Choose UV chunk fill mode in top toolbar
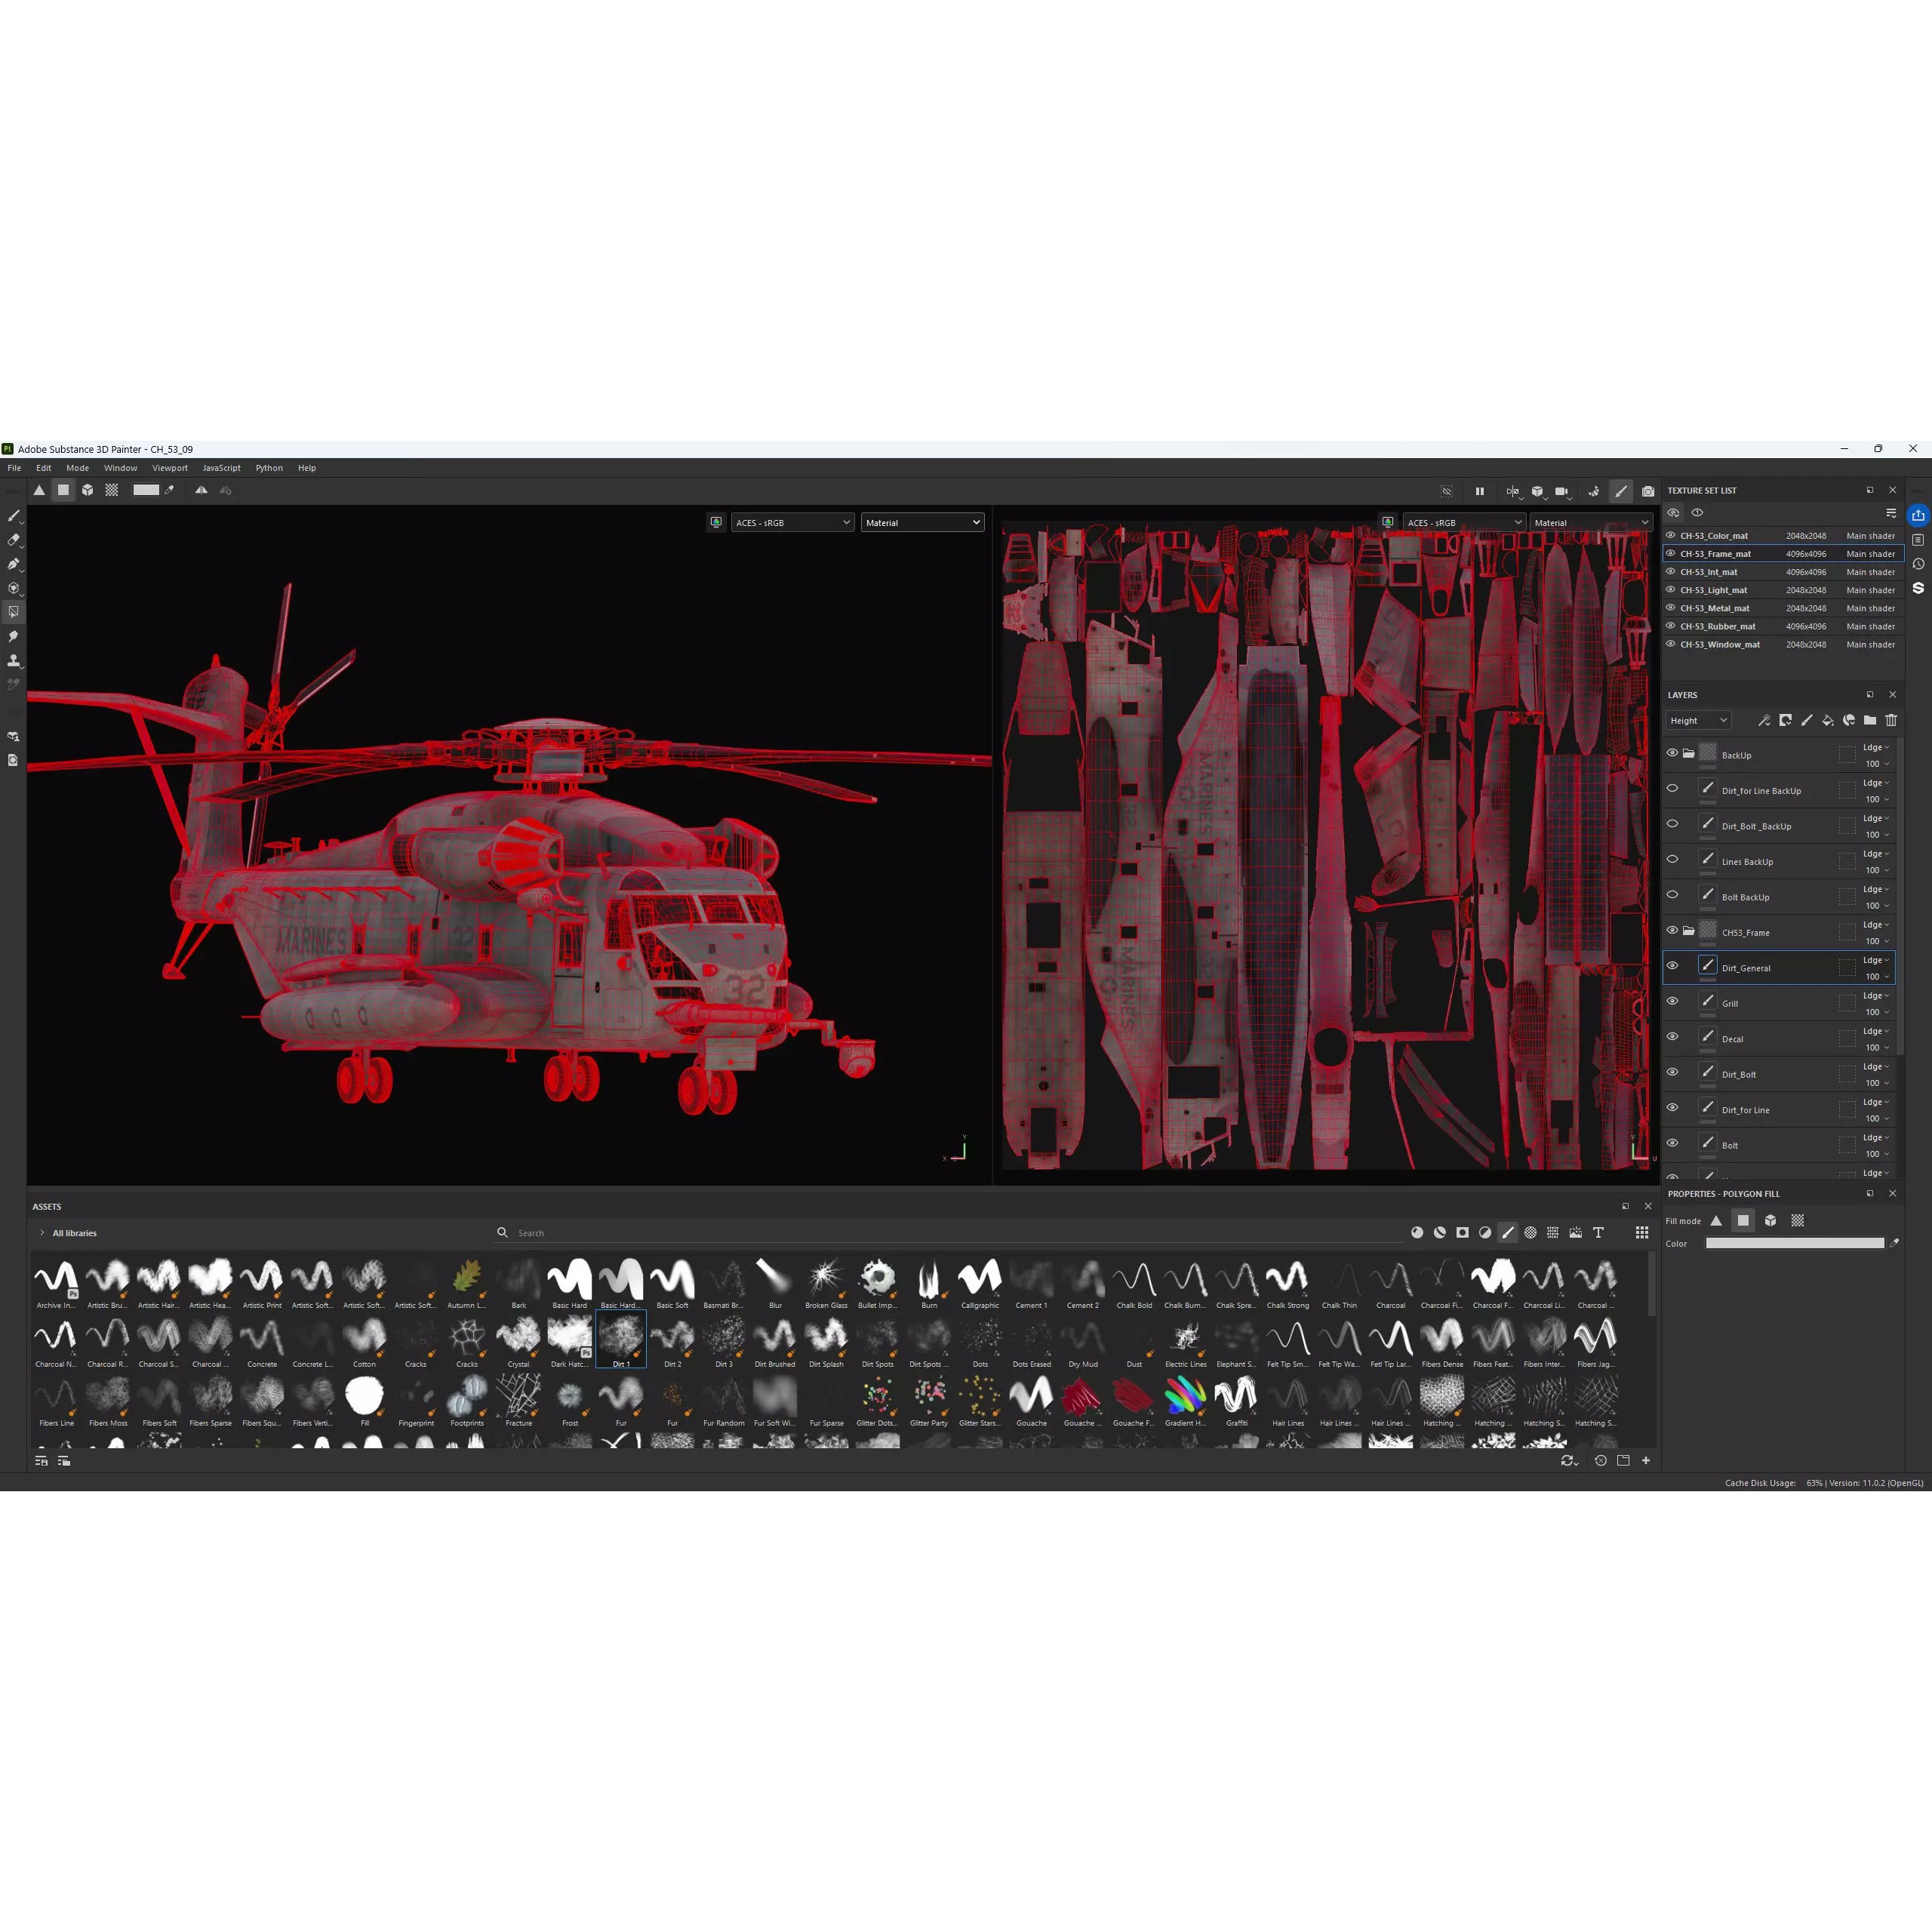The image size is (1932, 1932). 112,490
